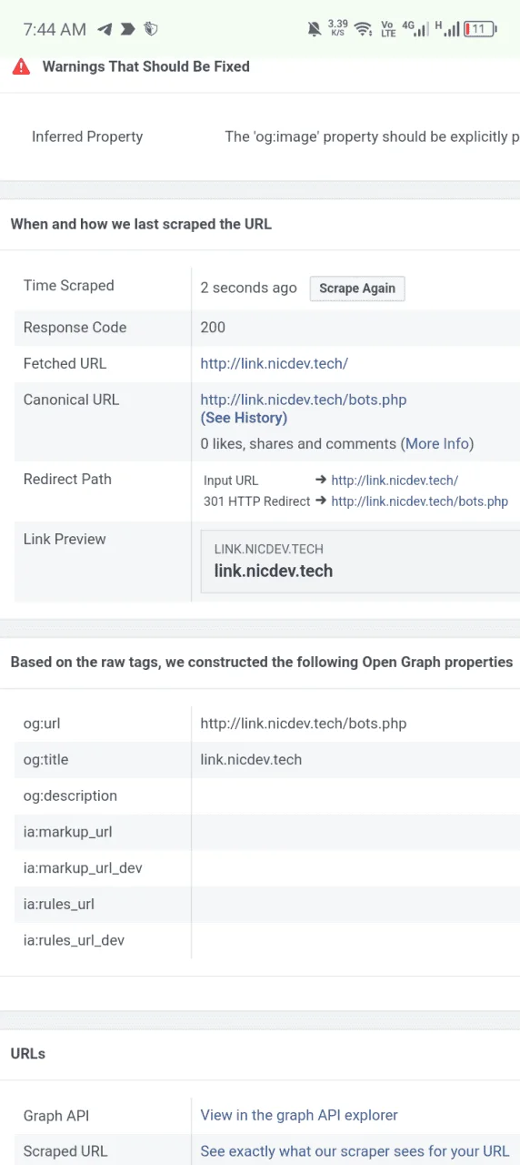Tap the Wi-Fi signal icon
This screenshot has height=1165, width=520.
point(364,29)
